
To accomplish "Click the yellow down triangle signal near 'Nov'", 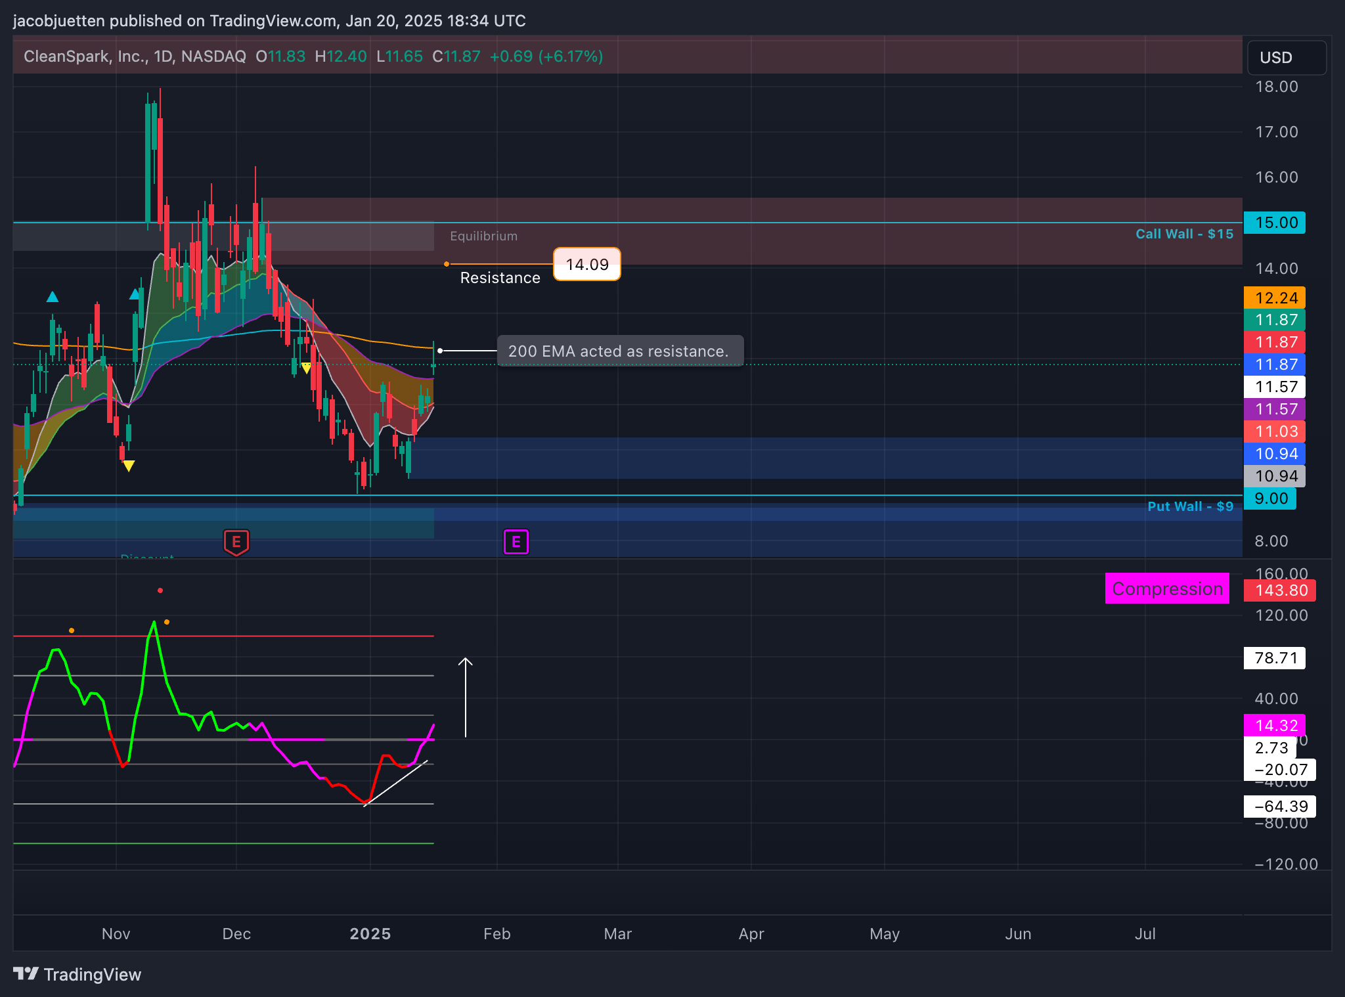I will pyautogui.click(x=129, y=466).
